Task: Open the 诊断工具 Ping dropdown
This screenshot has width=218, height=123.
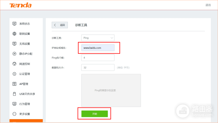Action: coord(98,38)
